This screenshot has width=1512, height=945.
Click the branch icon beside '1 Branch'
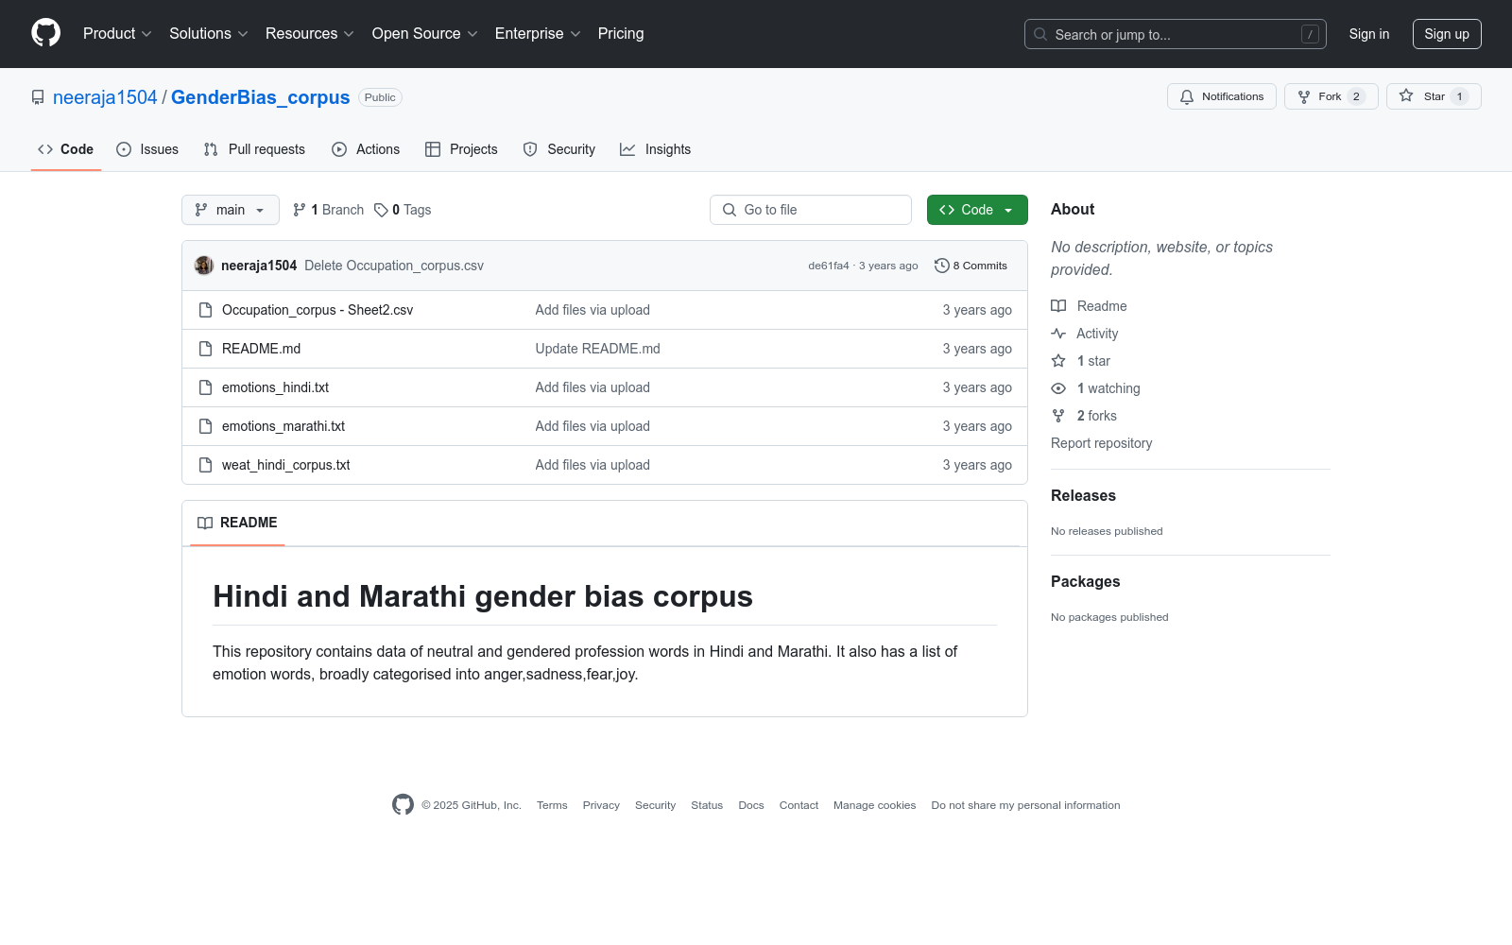coord(300,210)
